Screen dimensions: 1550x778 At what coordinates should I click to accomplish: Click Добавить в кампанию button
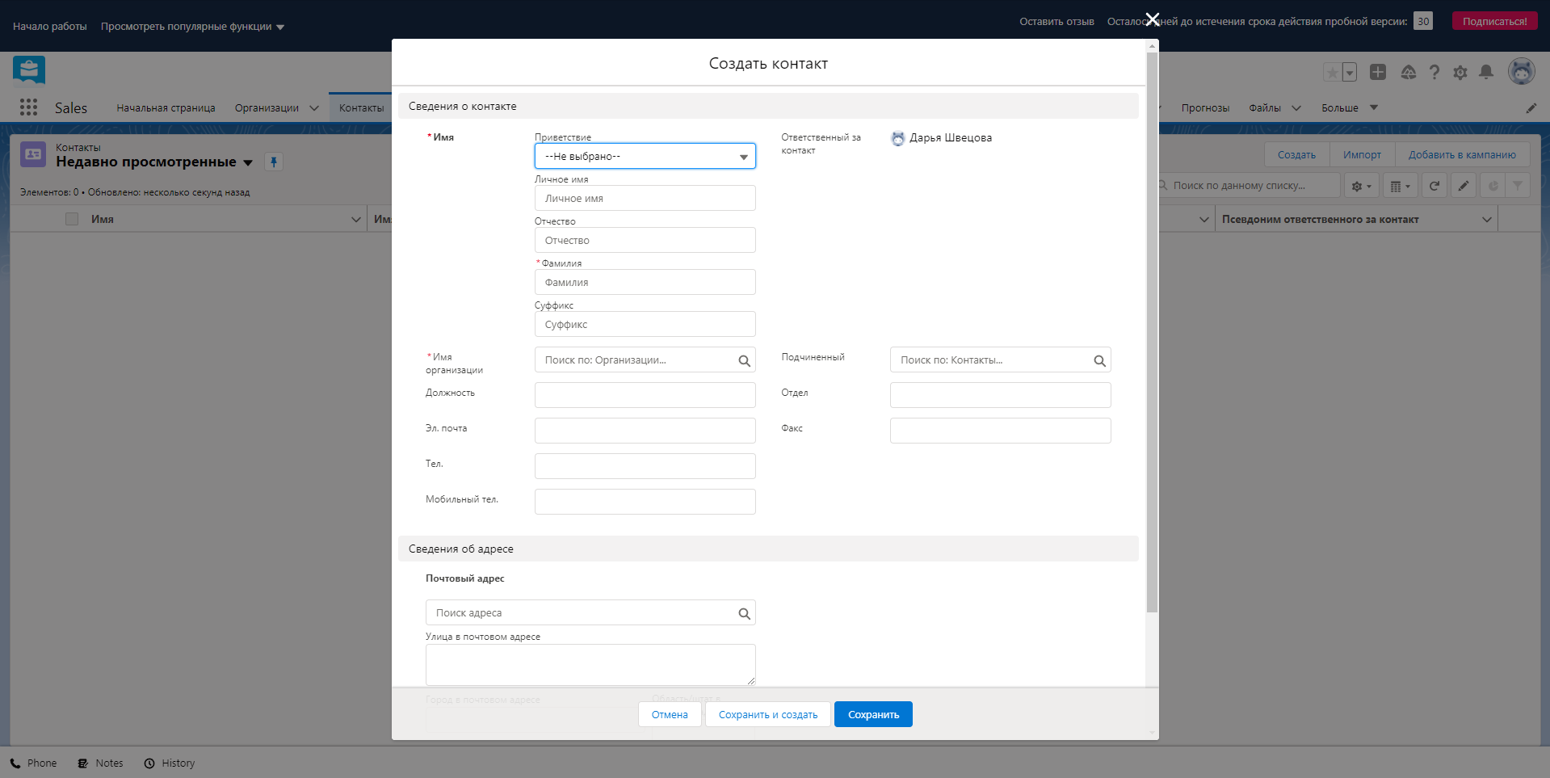pyautogui.click(x=1462, y=155)
